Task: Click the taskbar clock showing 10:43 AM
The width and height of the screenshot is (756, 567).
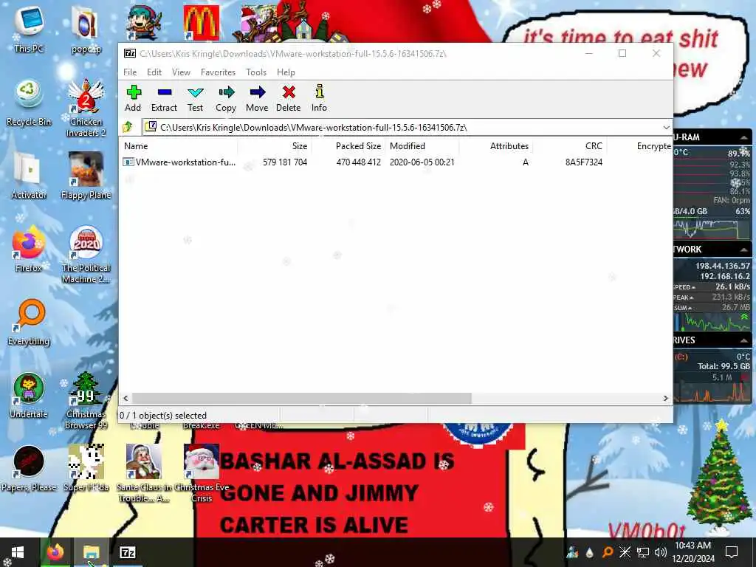Action: (694, 552)
